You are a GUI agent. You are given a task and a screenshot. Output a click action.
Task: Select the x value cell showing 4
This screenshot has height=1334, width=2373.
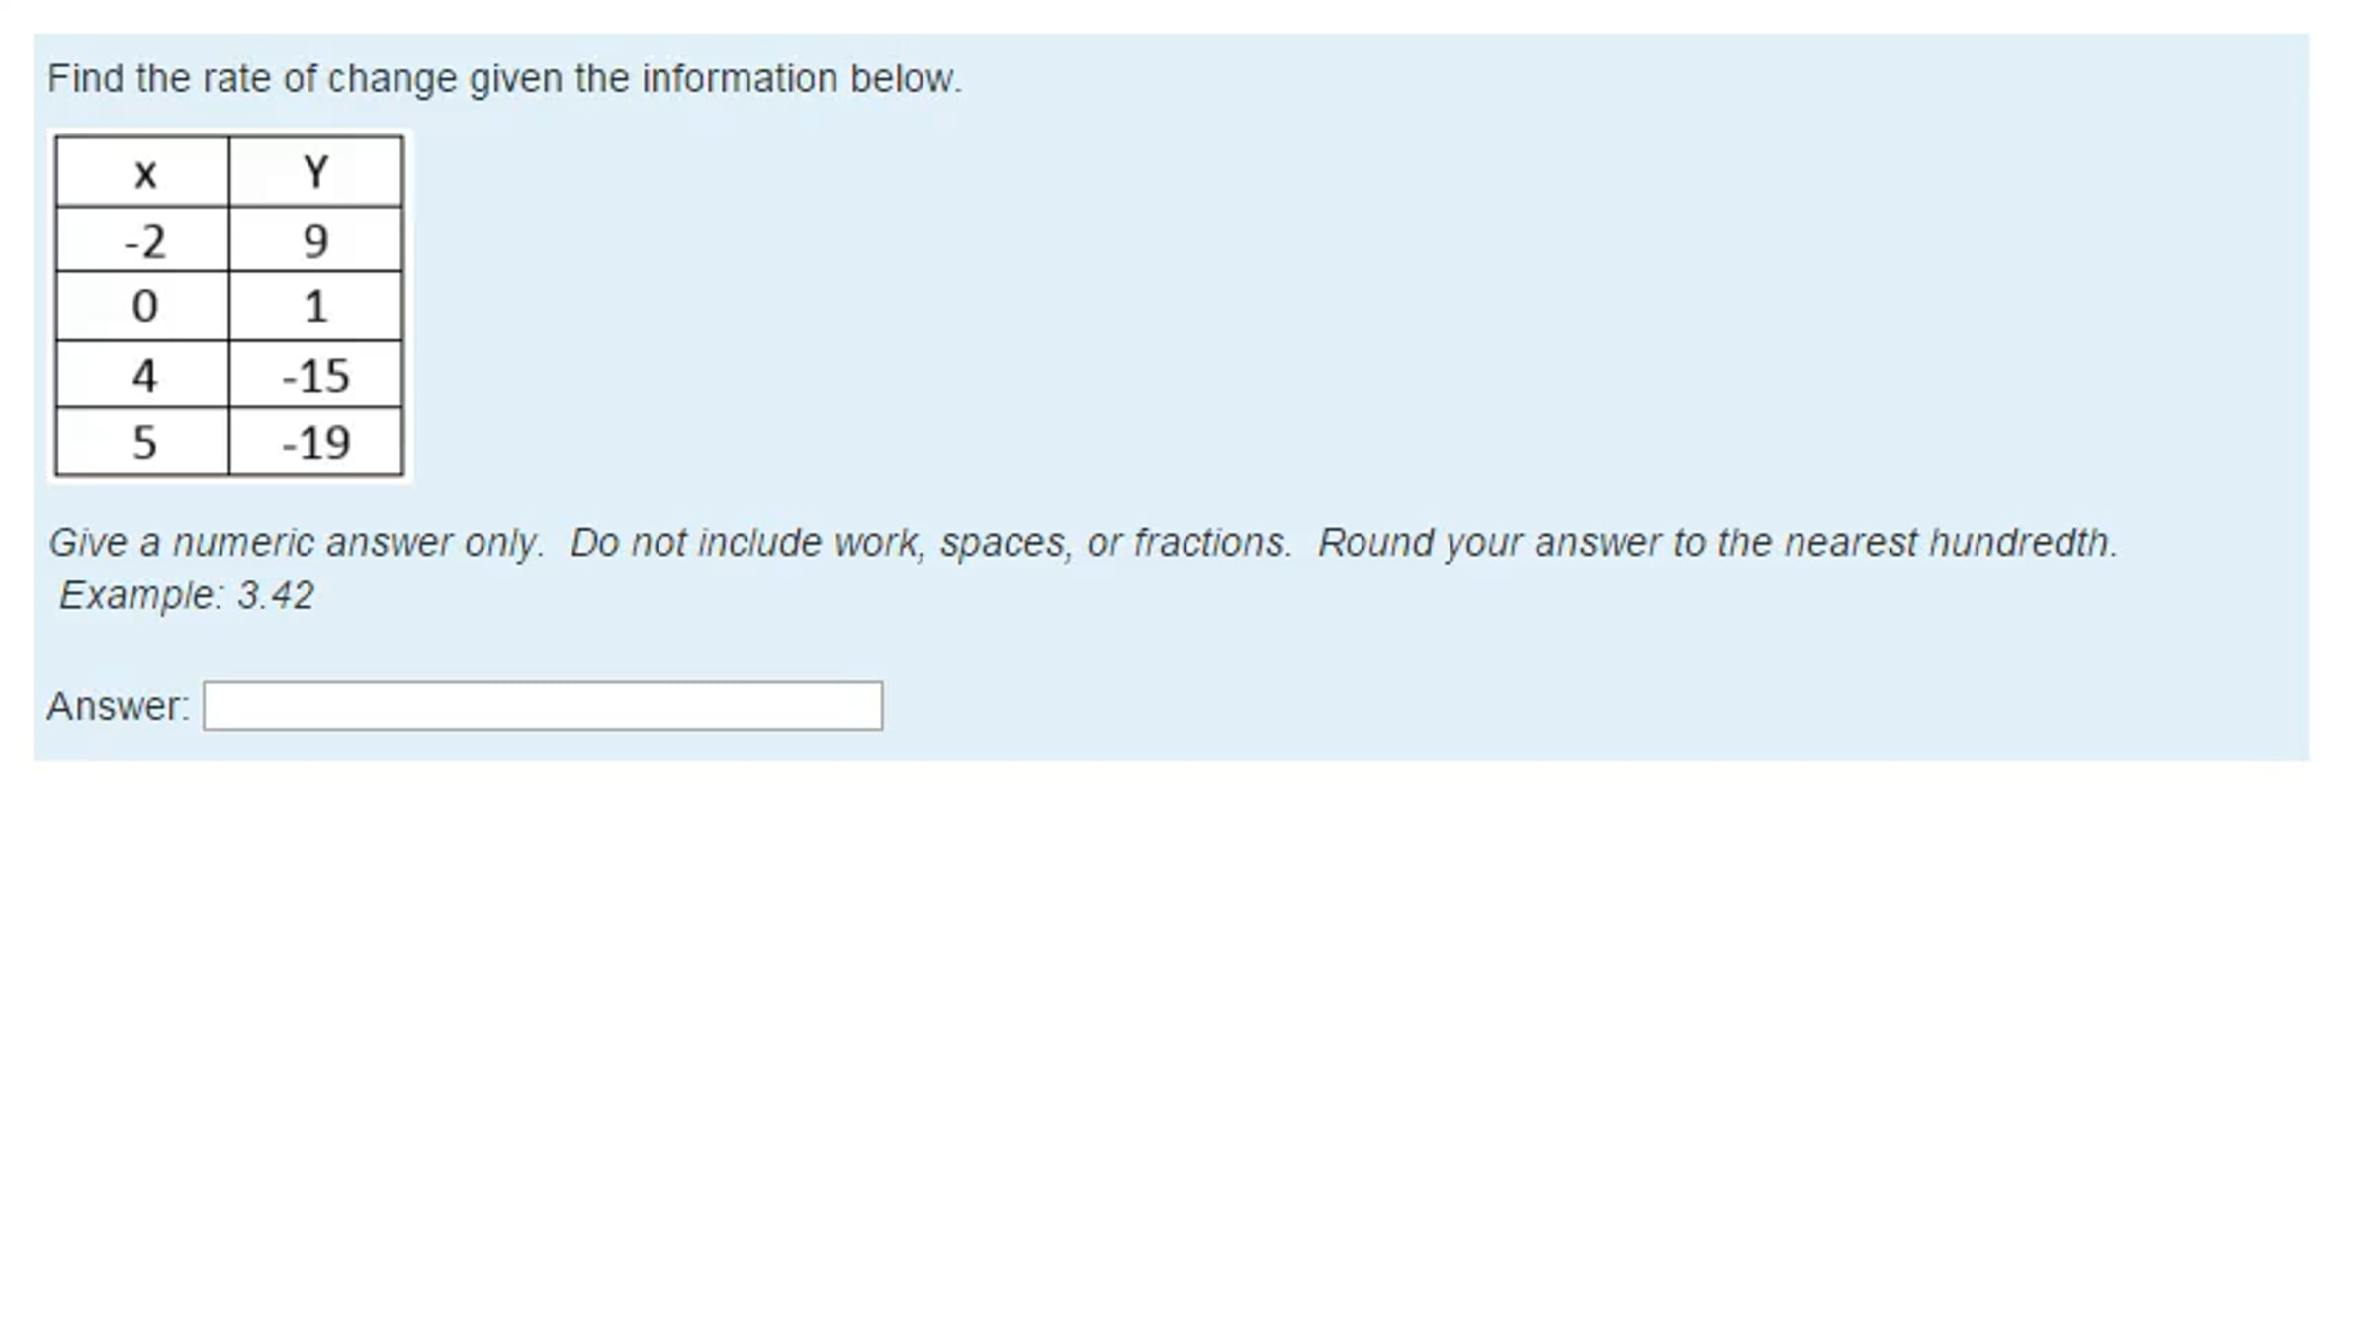click(x=143, y=376)
